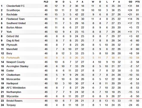
Task: Open the Rochdale team entry
Action: pos(12,14)
